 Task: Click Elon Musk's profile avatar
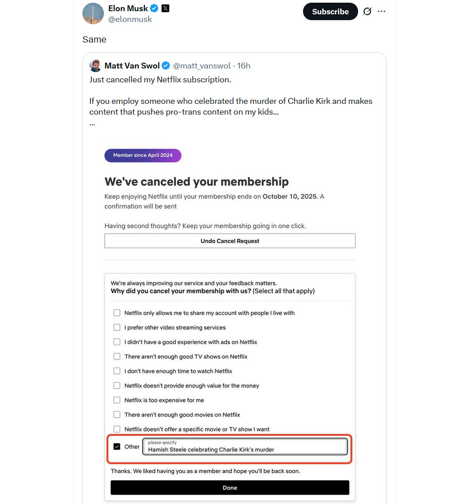click(93, 13)
